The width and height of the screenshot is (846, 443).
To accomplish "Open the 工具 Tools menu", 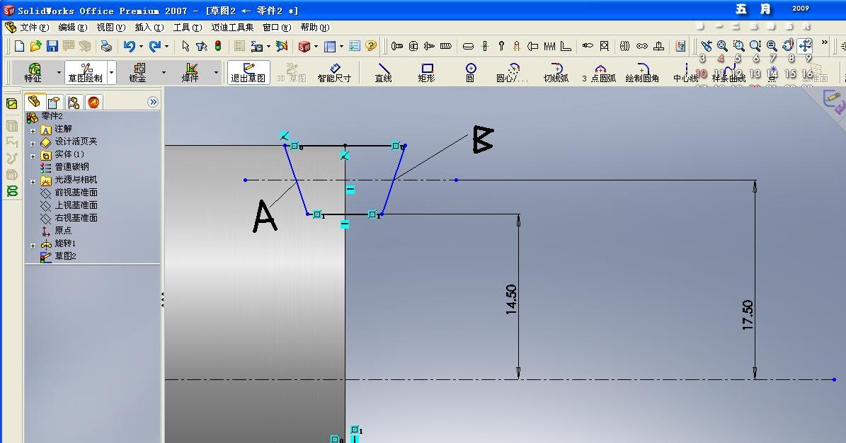I will (x=187, y=27).
